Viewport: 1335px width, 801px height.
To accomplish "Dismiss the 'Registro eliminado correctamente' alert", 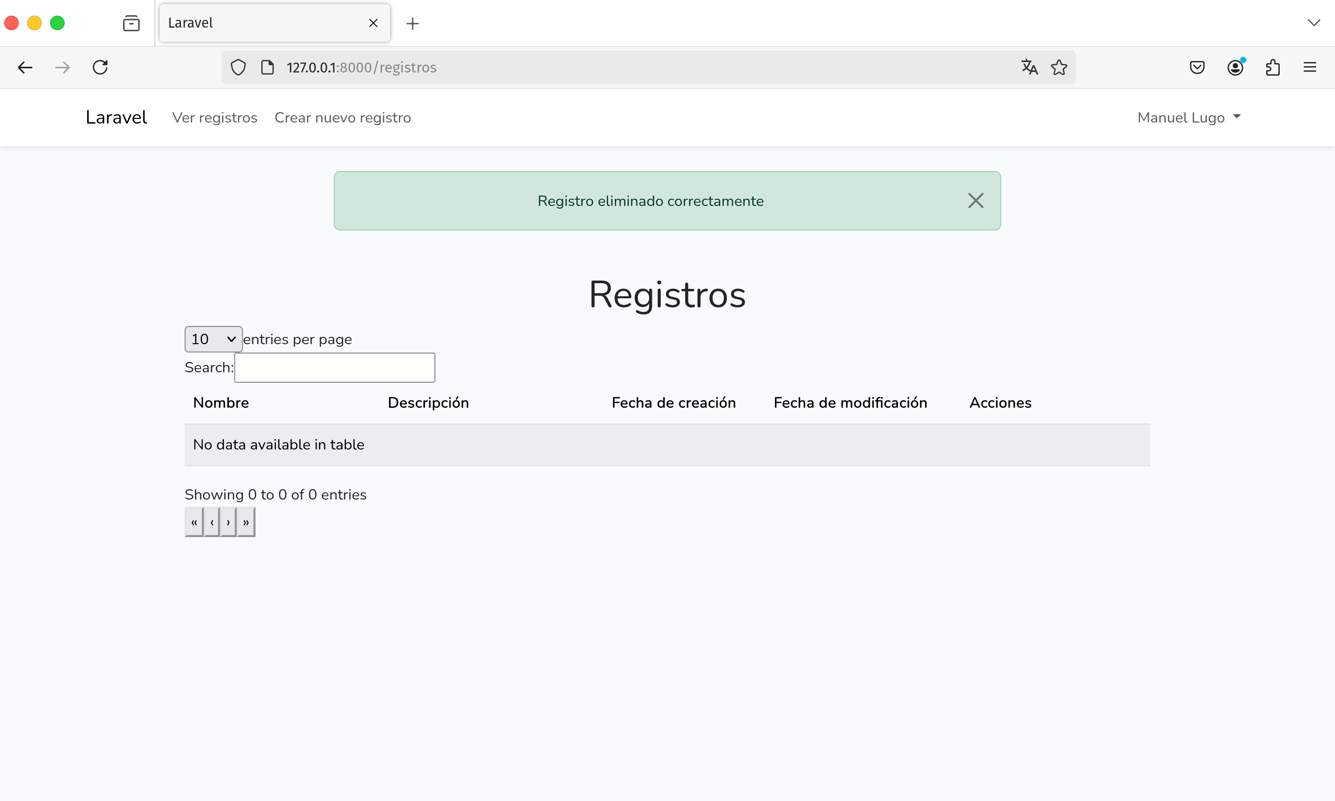I will tap(975, 201).
